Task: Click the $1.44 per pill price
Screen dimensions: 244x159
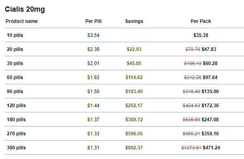Action: click(x=93, y=106)
